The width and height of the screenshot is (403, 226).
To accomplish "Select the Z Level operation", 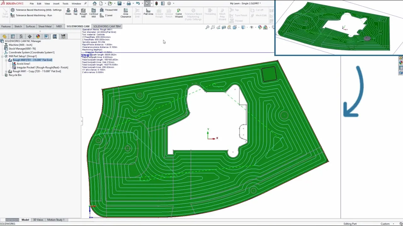I will click(x=106, y=15).
